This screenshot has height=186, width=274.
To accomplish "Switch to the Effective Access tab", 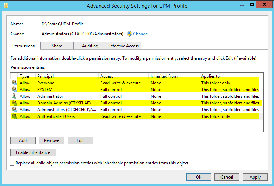I will [124, 46].
